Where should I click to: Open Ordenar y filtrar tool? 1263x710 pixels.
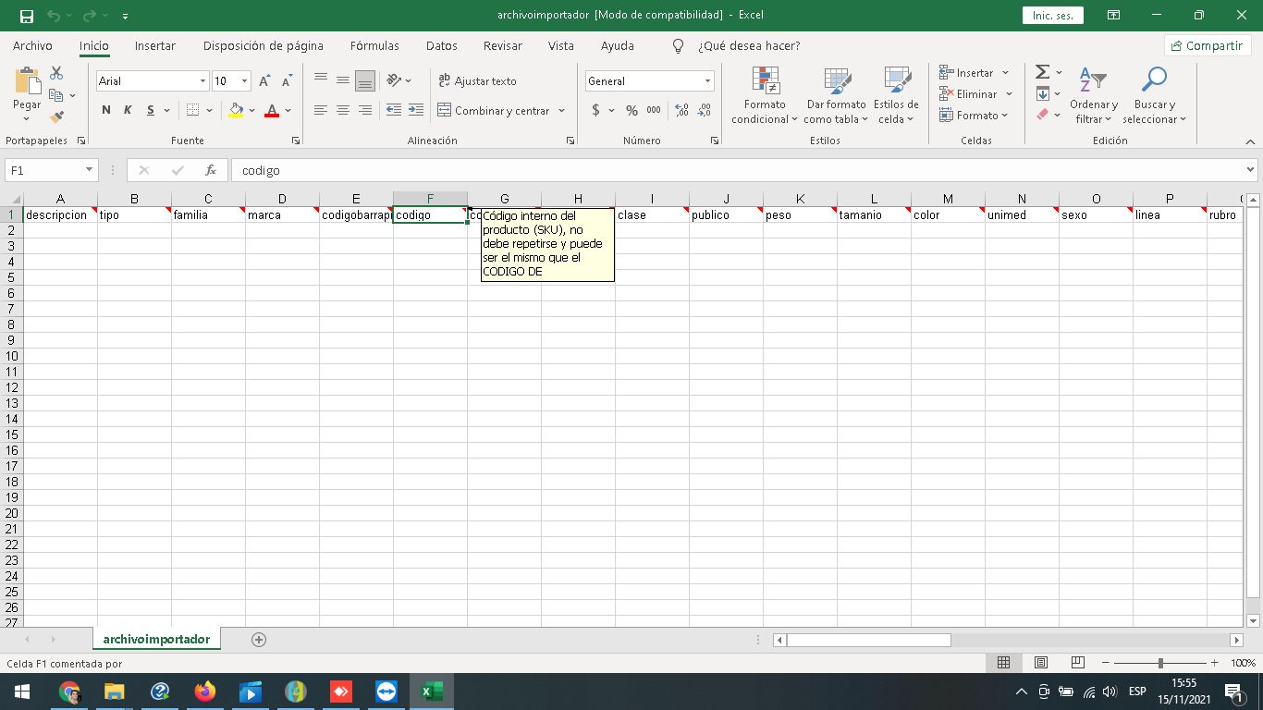point(1093,95)
